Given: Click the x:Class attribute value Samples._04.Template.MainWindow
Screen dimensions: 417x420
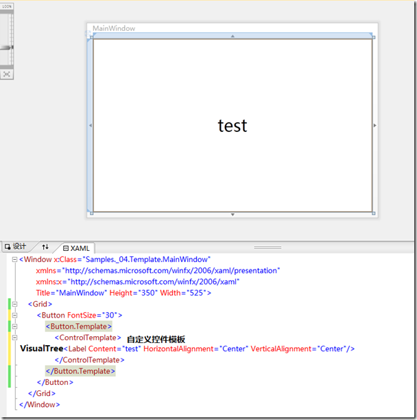Looking at the screenshot, I should (147, 260).
